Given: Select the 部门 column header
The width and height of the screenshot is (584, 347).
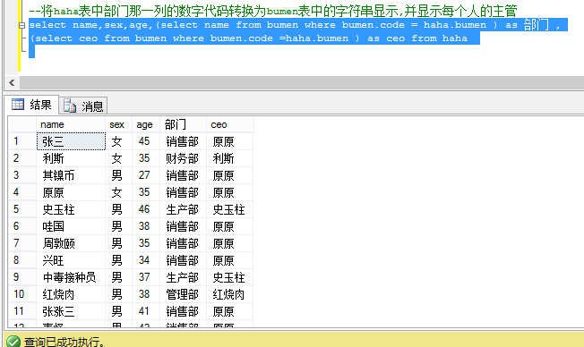Looking at the screenshot, I should point(183,124).
